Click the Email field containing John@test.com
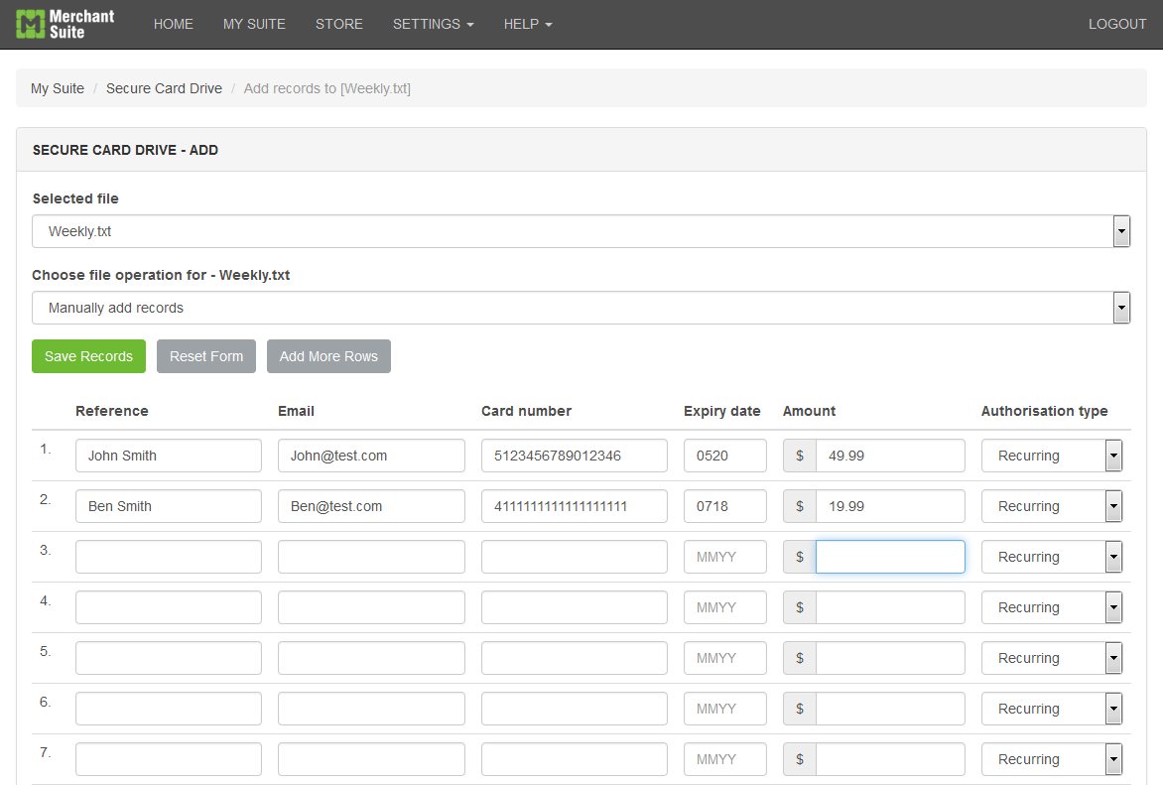 pos(371,456)
